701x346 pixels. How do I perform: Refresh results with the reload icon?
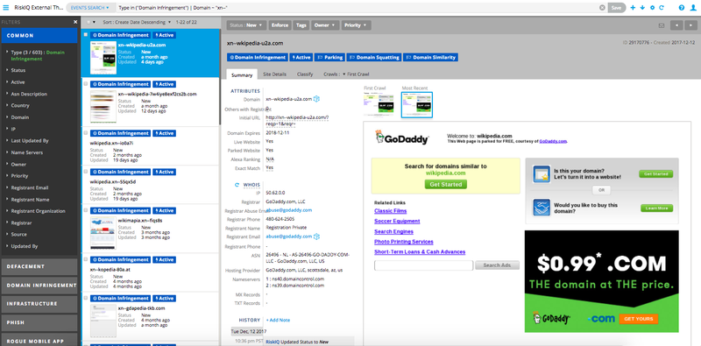(x=662, y=8)
